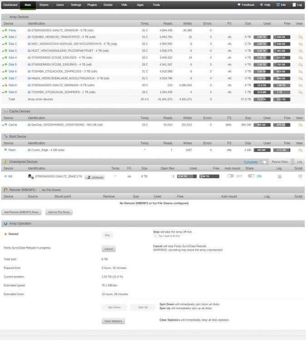Click Add Remote SMB/NFS Share button

(21, 212)
